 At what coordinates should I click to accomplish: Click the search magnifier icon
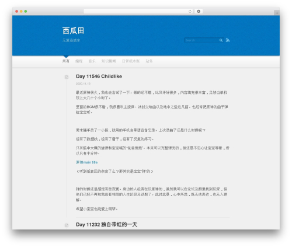tap(221, 40)
